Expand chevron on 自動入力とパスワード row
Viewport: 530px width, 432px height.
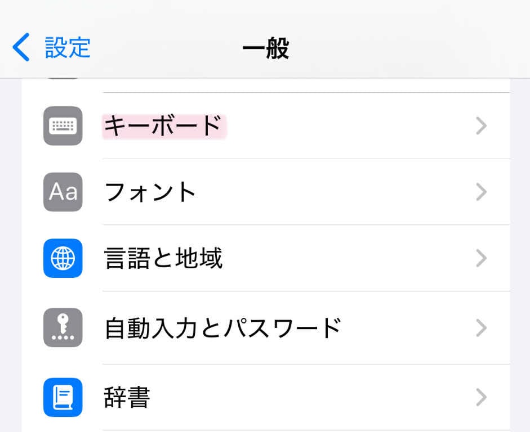point(480,327)
